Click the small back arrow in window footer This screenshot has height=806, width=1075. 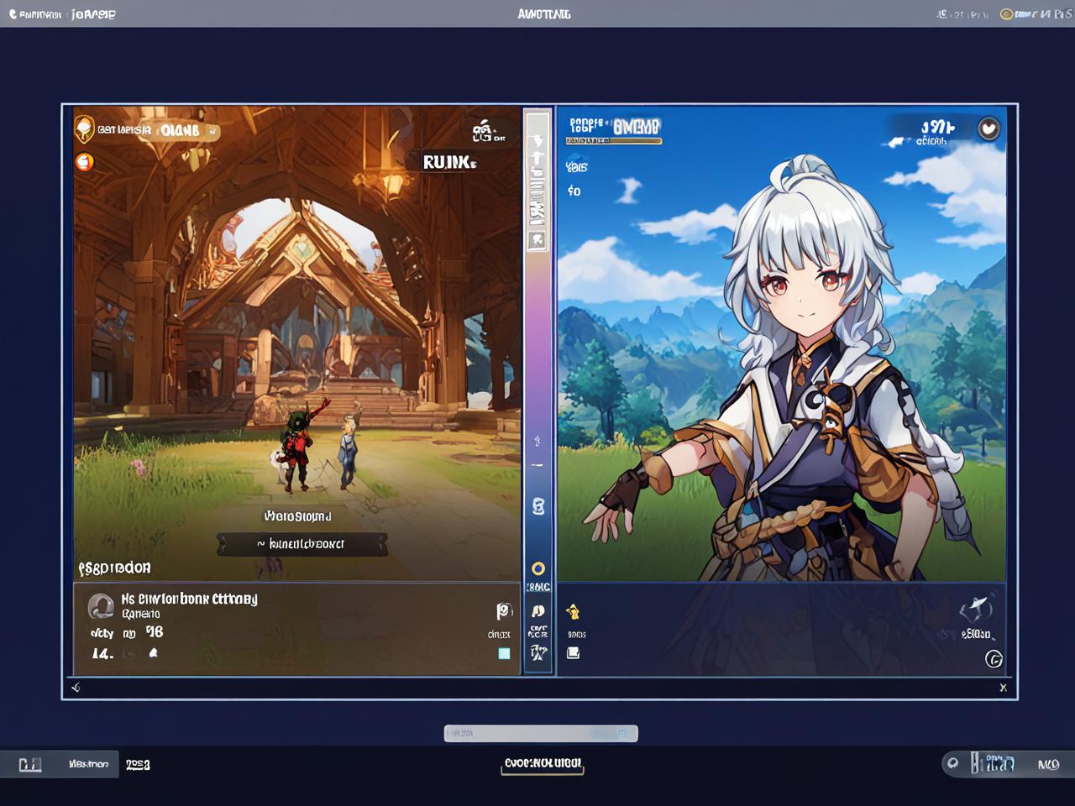click(x=76, y=688)
